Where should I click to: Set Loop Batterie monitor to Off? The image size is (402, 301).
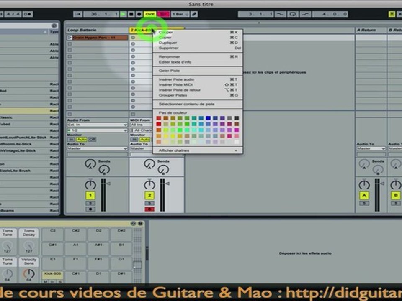(92, 140)
